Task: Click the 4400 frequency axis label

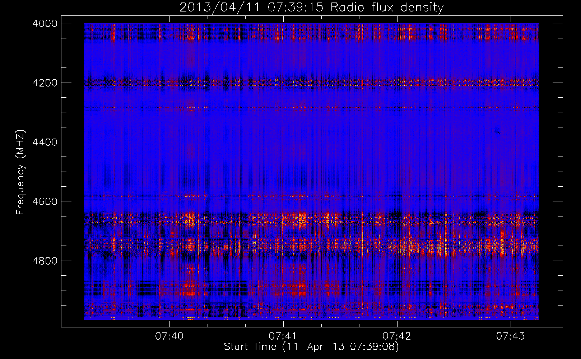Action: coord(45,142)
